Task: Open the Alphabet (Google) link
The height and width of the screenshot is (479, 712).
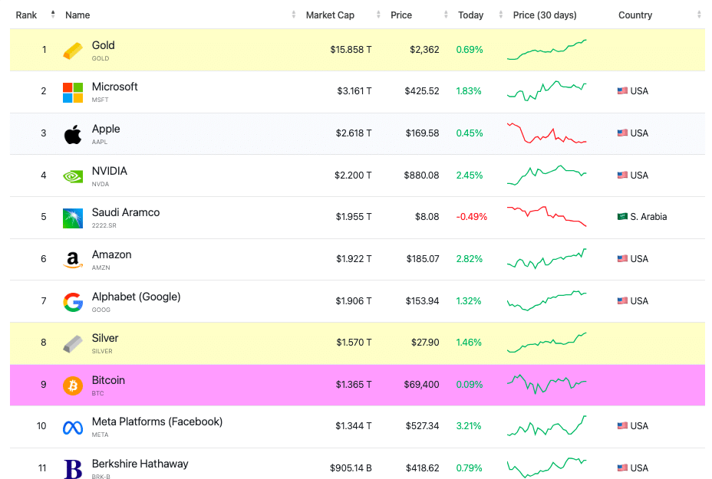Action: coord(136,297)
